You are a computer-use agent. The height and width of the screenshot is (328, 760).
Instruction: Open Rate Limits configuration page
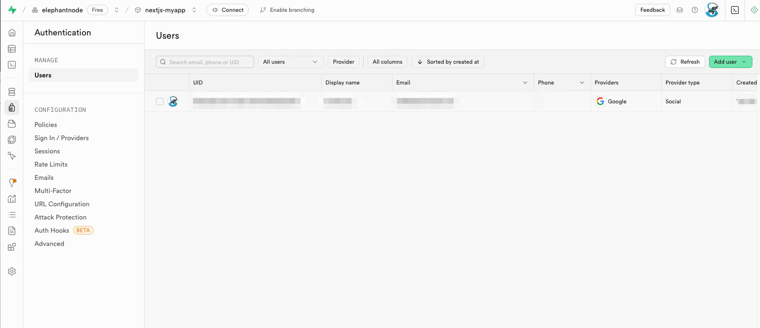(51, 164)
